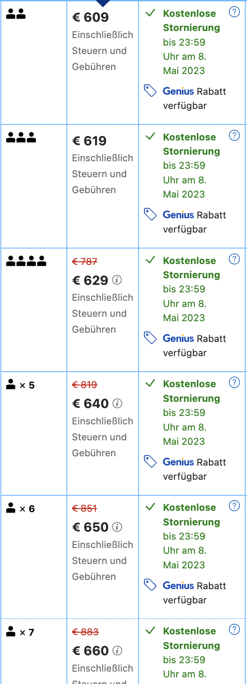Show price details info icon next to € 629
247x684 pixels.
click(117, 280)
